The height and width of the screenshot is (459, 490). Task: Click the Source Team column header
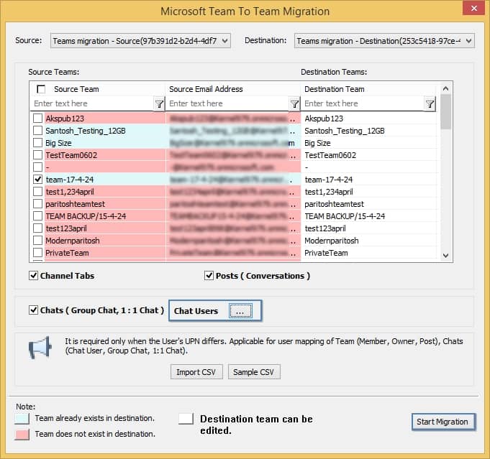(98, 89)
